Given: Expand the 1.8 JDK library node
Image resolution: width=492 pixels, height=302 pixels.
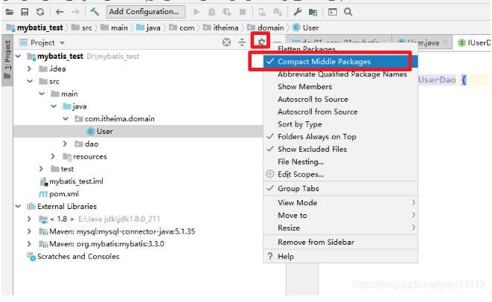Looking at the screenshot, I should [30, 219].
